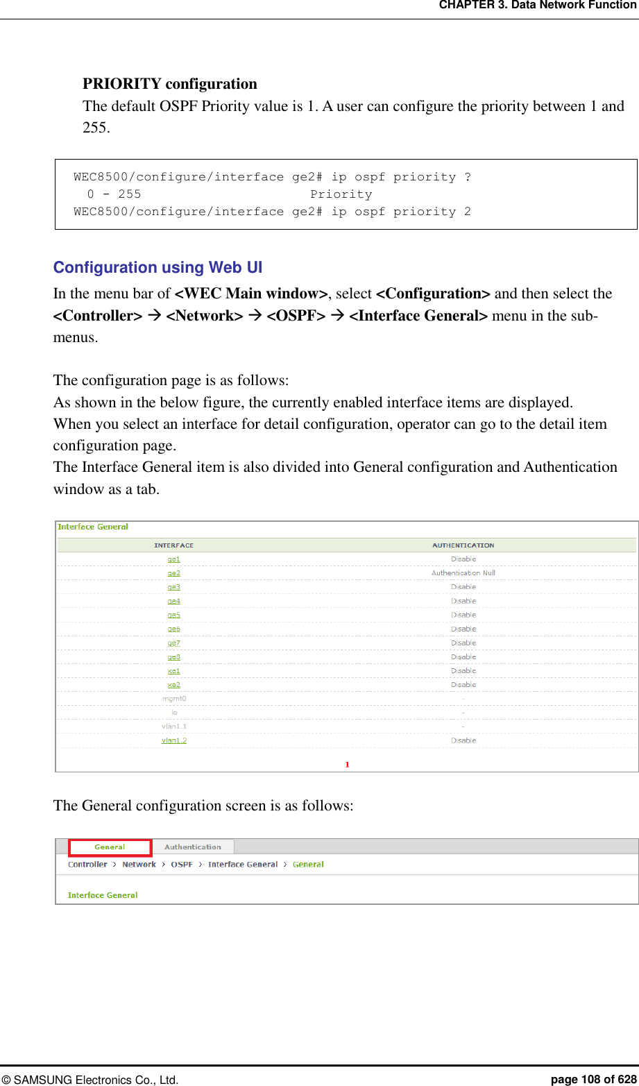Click the Configuration using Web UI heading

click(x=157, y=268)
